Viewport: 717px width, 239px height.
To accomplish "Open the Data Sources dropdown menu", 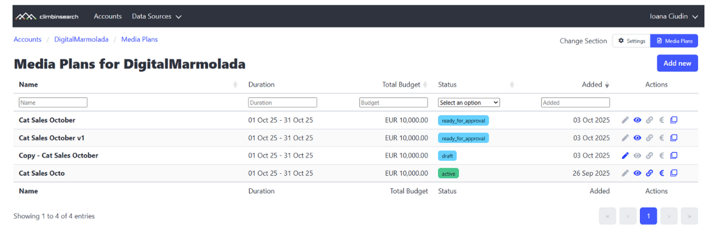I will click(157, 16).
